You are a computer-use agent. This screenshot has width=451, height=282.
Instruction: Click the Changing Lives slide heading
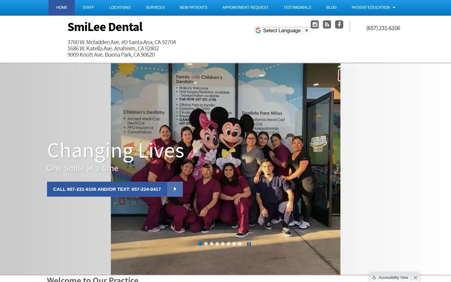coord(116,151)
